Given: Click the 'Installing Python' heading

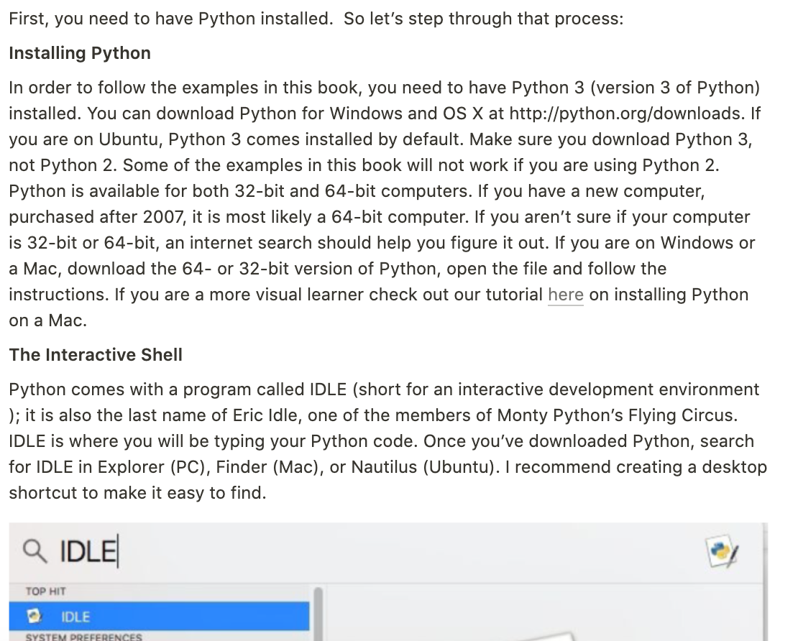Looking at the screenshot, I should click(x=79, y=53).
